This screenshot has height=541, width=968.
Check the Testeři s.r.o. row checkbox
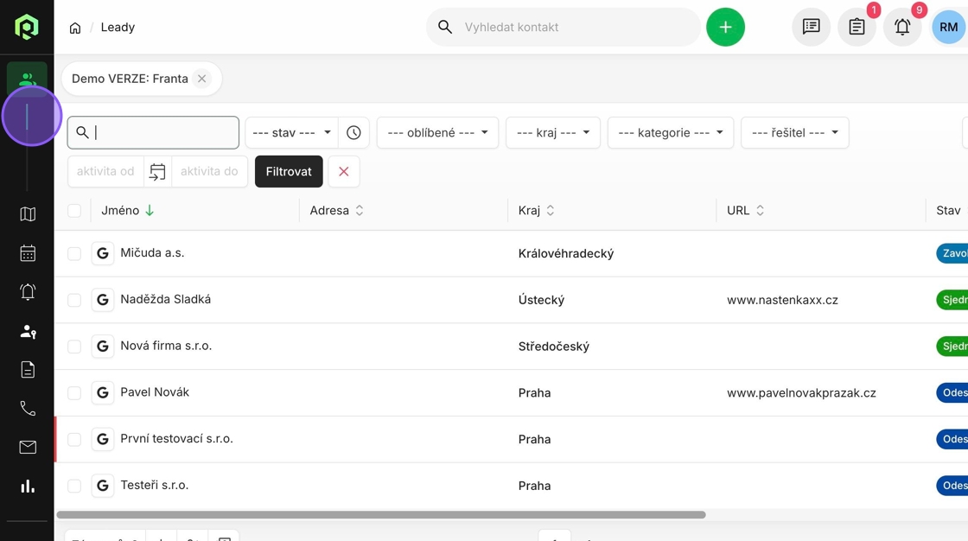(x=74, y=486)
